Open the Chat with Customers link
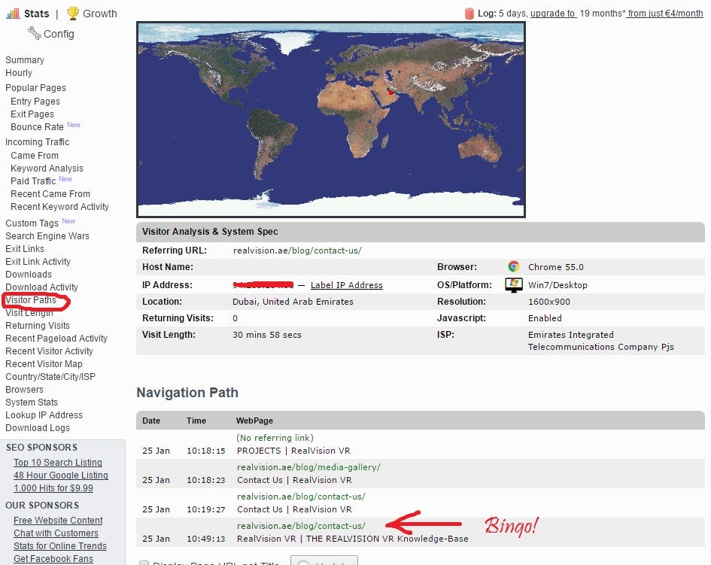The width and height of the screenshot is (711, 565). coord(56,533)
